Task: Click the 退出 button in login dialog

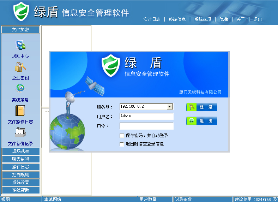Action: (x=202, y=121)
